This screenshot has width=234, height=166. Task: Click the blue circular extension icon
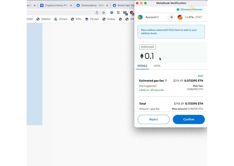click(x=112, y=13)
